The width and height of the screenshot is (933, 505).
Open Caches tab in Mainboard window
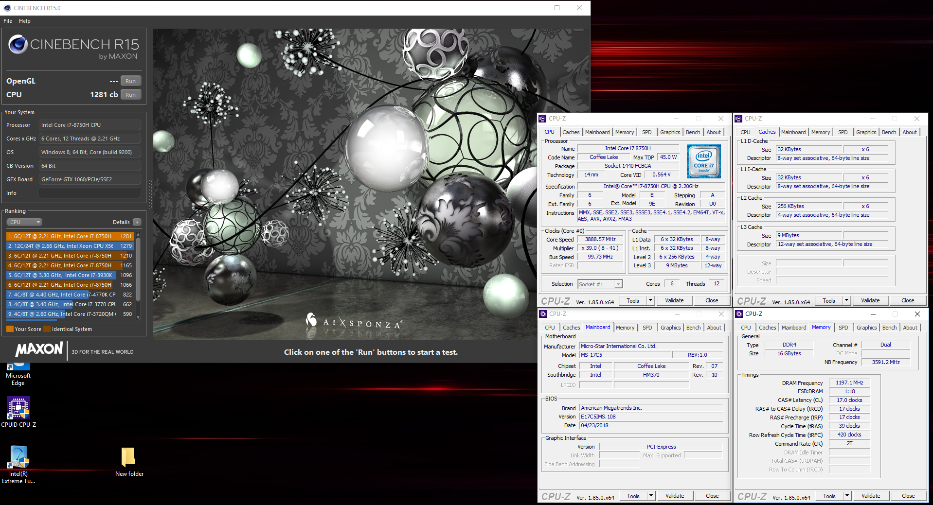[571, 328]
